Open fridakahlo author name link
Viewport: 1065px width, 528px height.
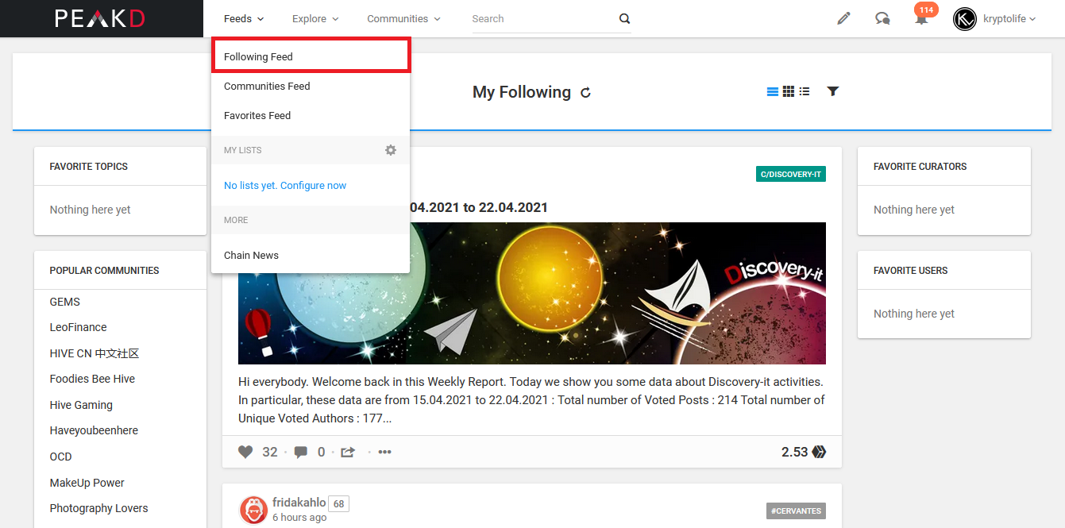coord(299,503)
